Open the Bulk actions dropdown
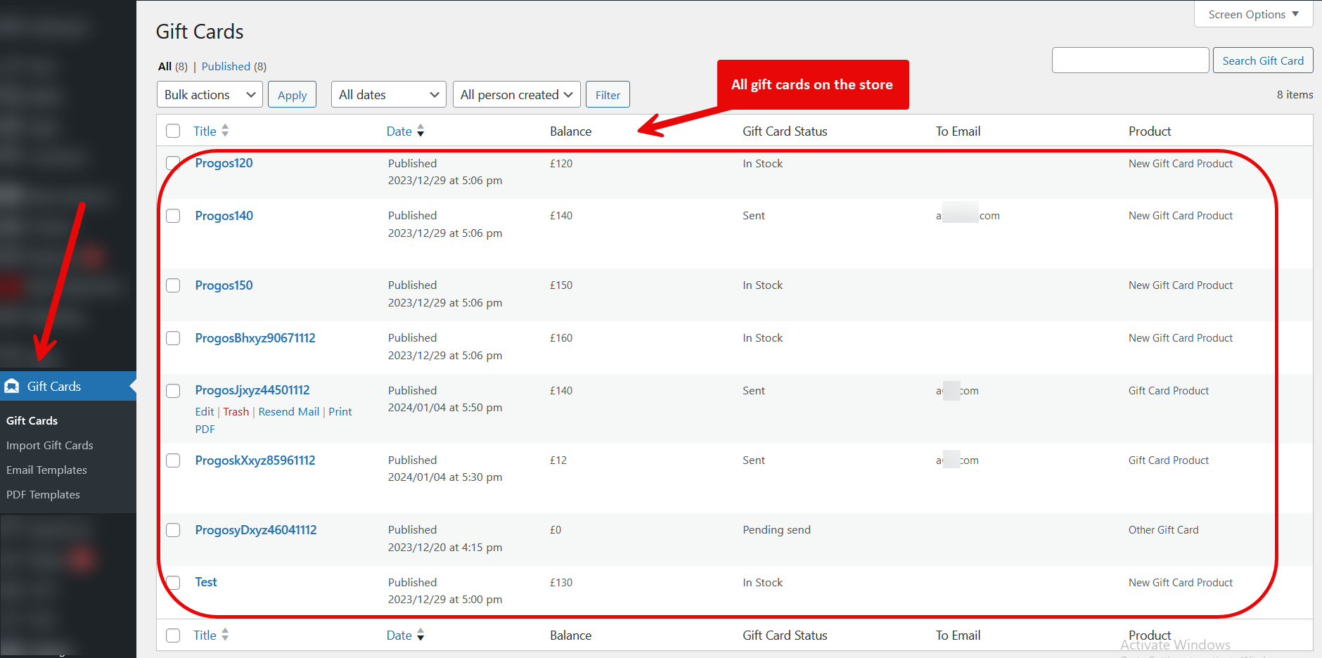This screenshot has height=658, width=1322. (210, 94)
